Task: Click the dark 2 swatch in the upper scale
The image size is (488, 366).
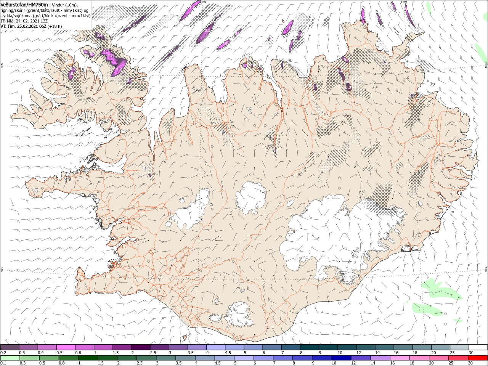Action: click(x=141, y=347)
